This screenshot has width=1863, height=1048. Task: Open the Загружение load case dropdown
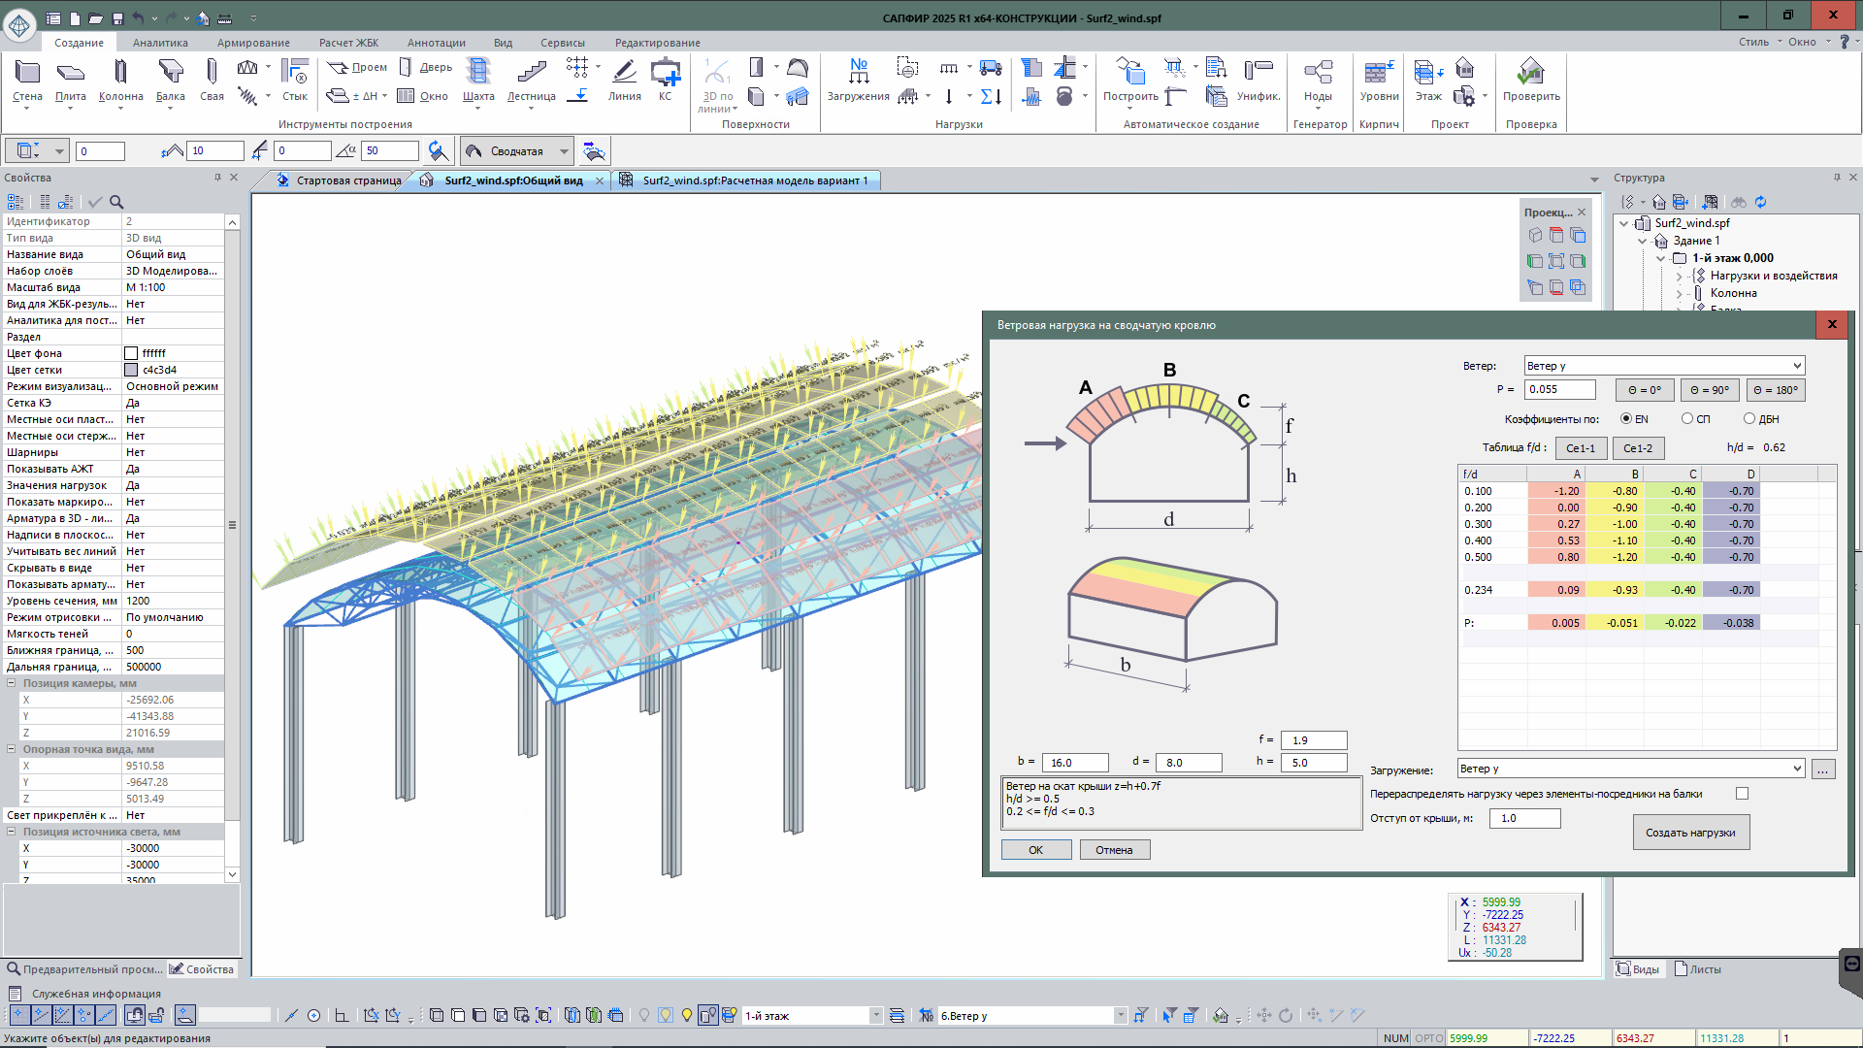1797,769
